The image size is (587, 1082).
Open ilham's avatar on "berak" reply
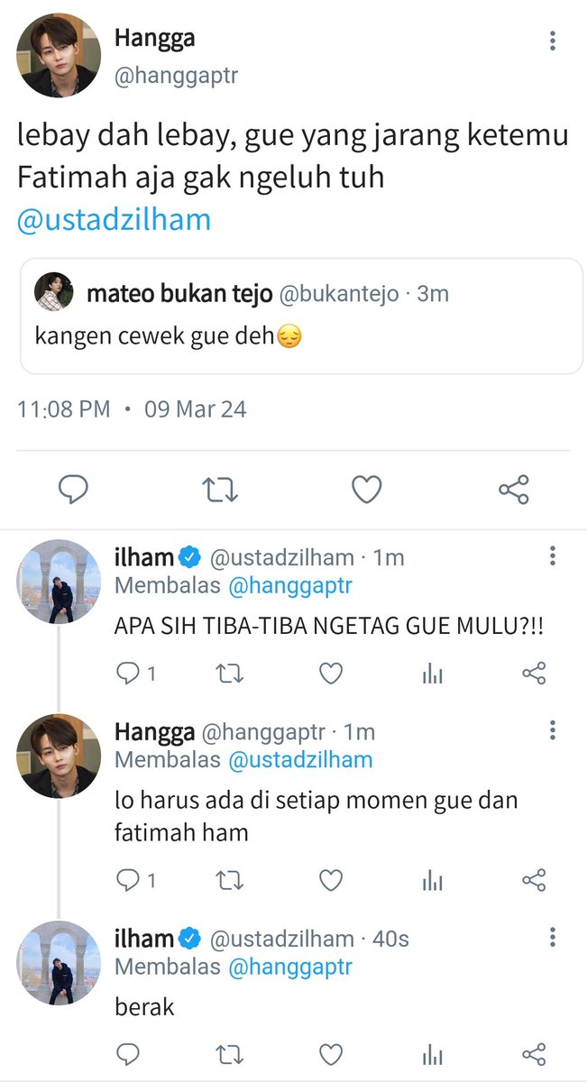[x=59, y=963]
